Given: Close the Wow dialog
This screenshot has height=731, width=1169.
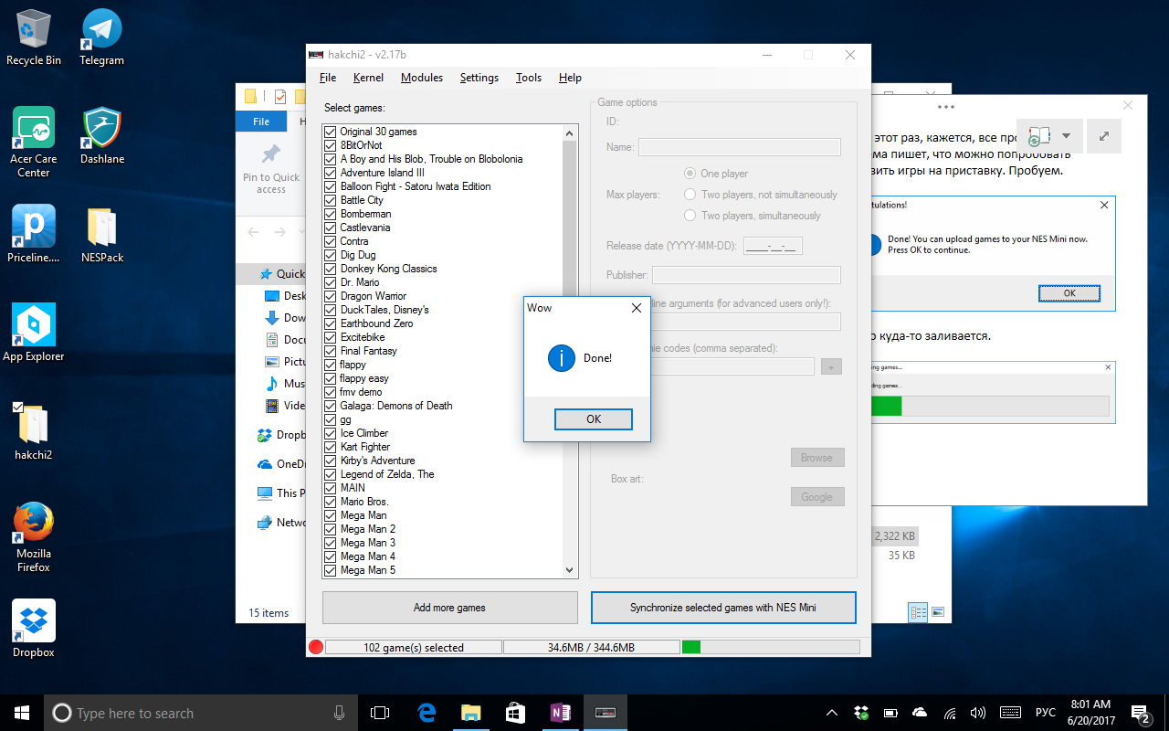Looking at the screenshot, I should coord(637,308).
